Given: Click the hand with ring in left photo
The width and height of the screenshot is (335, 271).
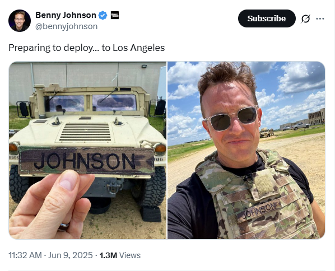Looking at the screenshot, I should click(50, 205).
